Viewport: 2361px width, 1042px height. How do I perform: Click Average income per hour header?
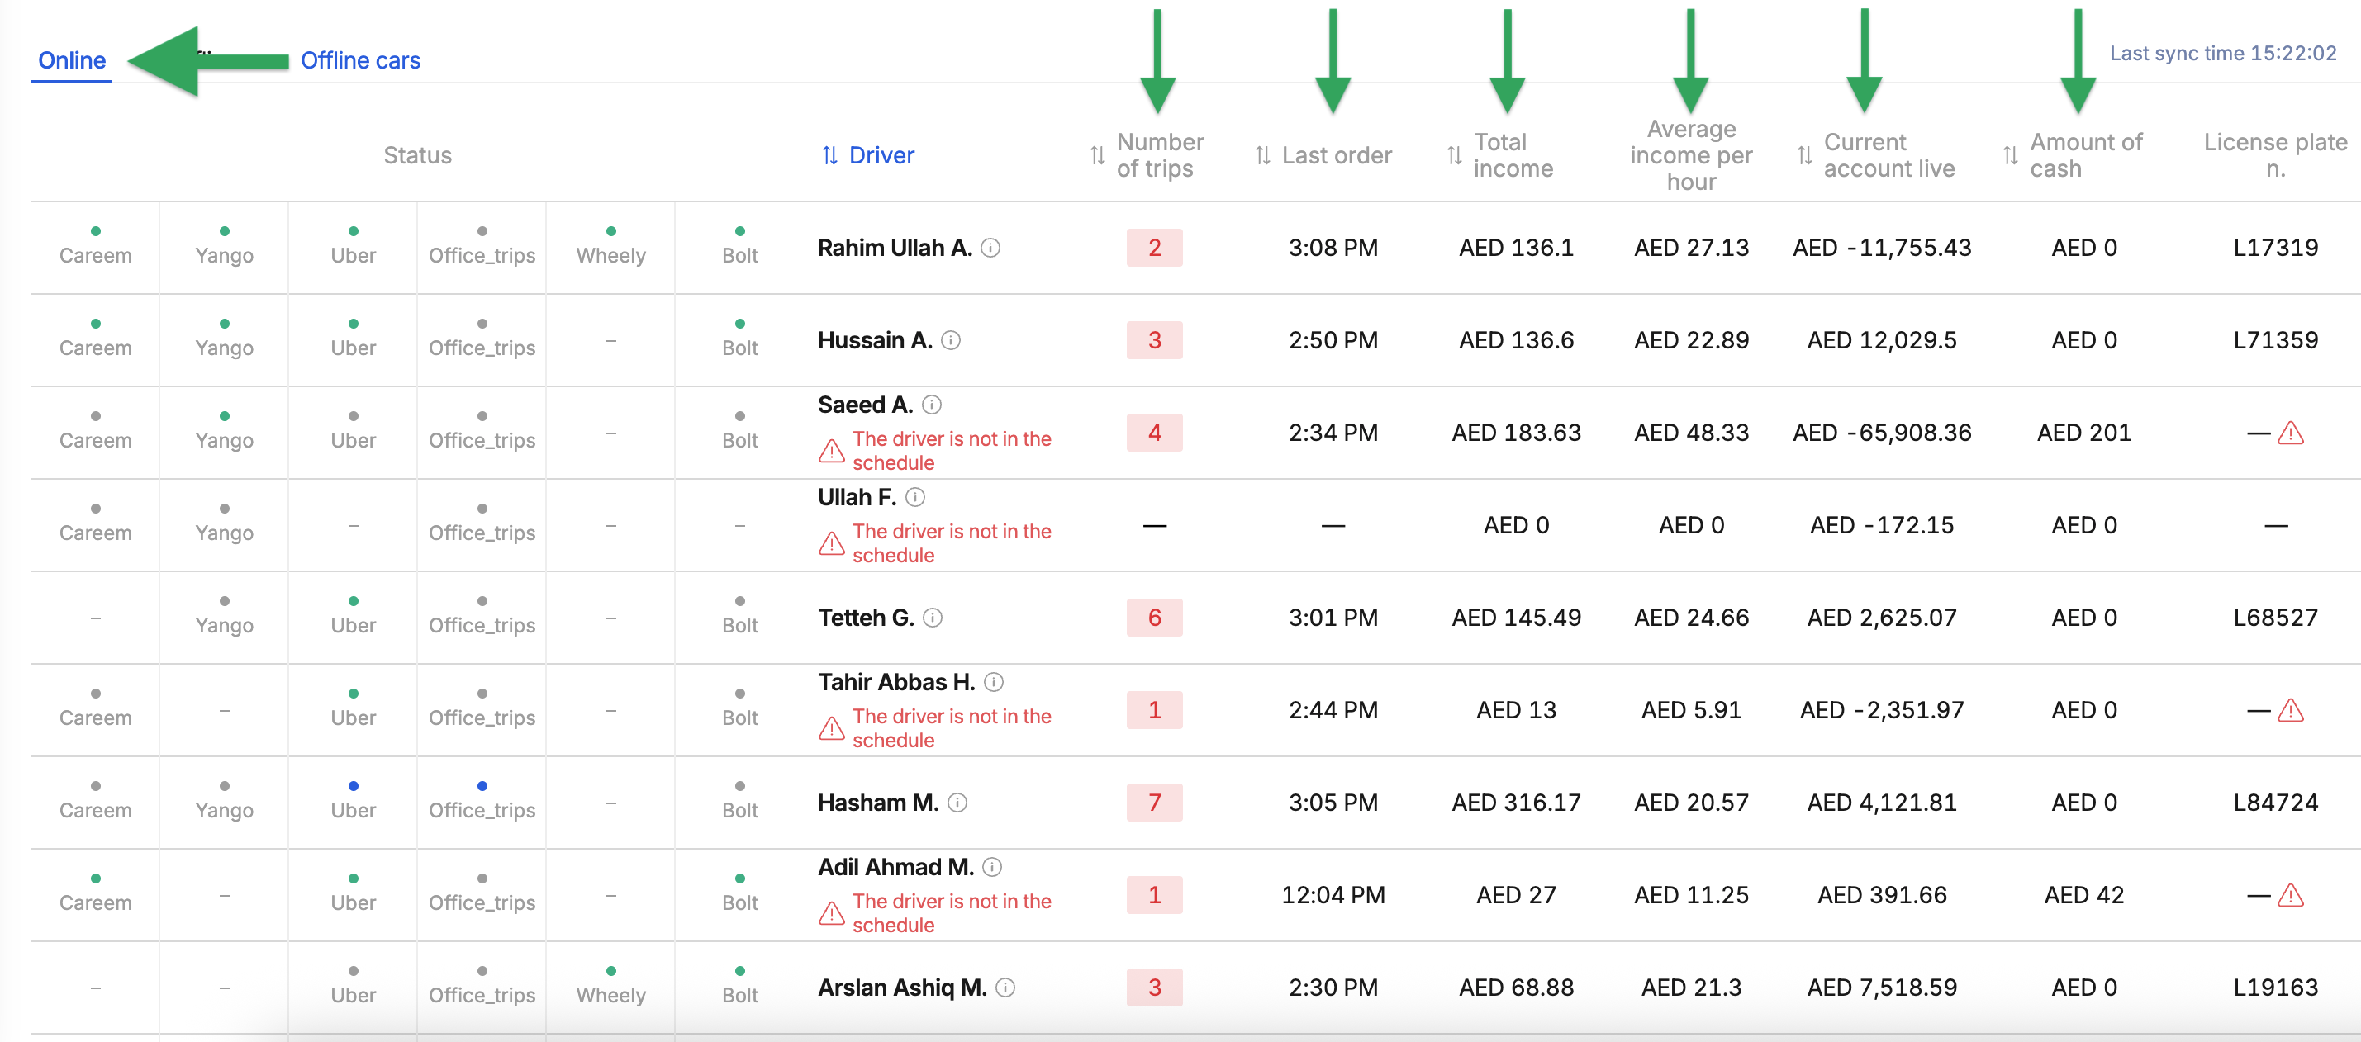click(x=1691, y=155)
